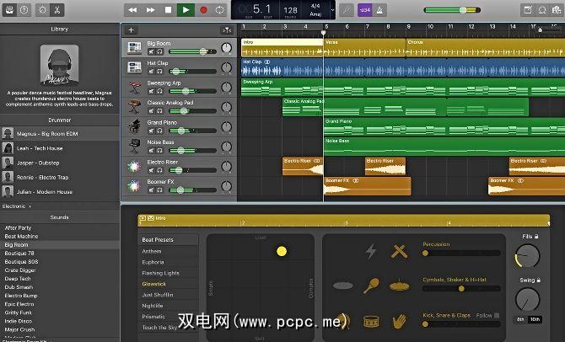Select the lightning bolt percussion icon
This screenshot has width=565, height=342.
pos(370,251)
